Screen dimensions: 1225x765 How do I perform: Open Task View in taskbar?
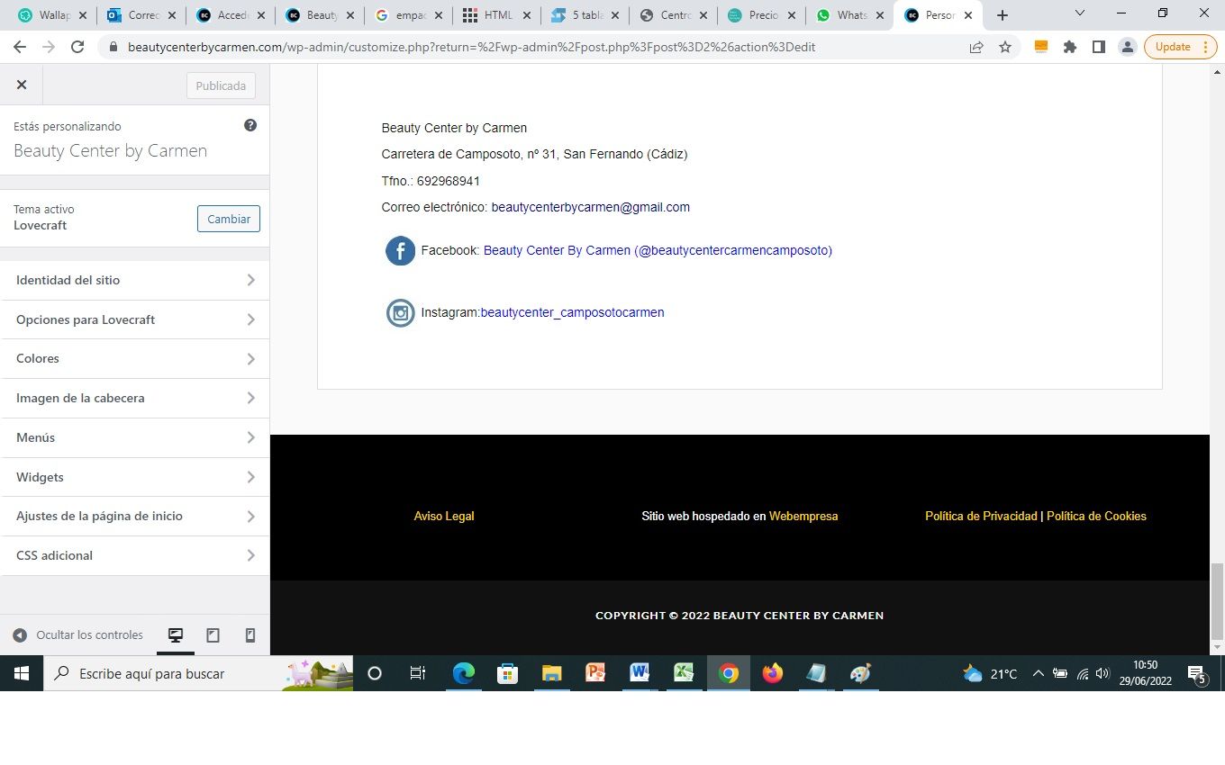(x=418, y=673)
